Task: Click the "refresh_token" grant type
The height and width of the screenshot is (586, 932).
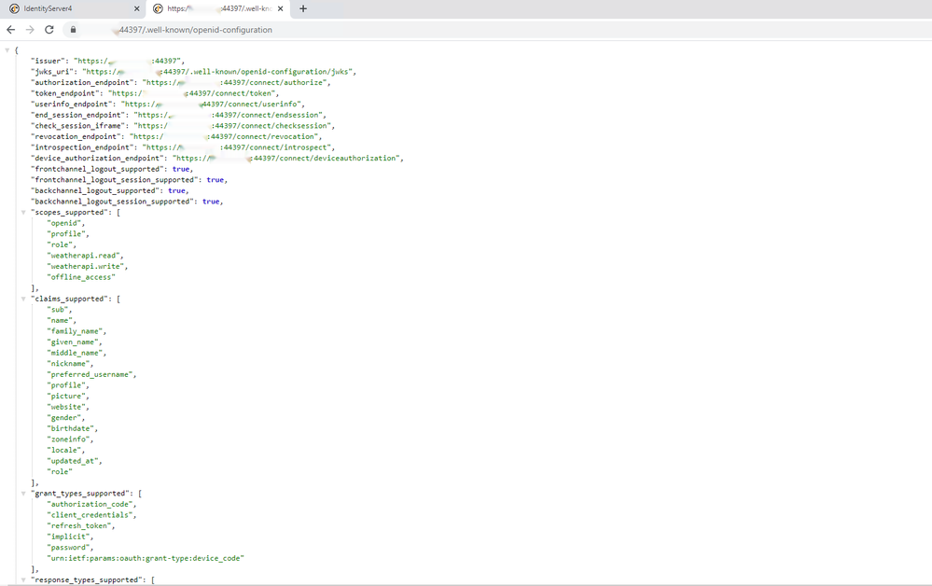Action: [x=79, y=526]
